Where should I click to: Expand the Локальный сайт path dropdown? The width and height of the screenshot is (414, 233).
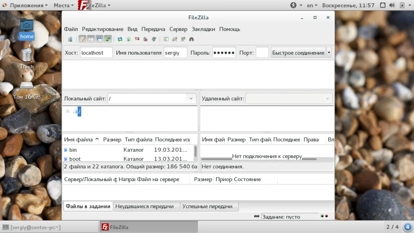pos(191,99)
